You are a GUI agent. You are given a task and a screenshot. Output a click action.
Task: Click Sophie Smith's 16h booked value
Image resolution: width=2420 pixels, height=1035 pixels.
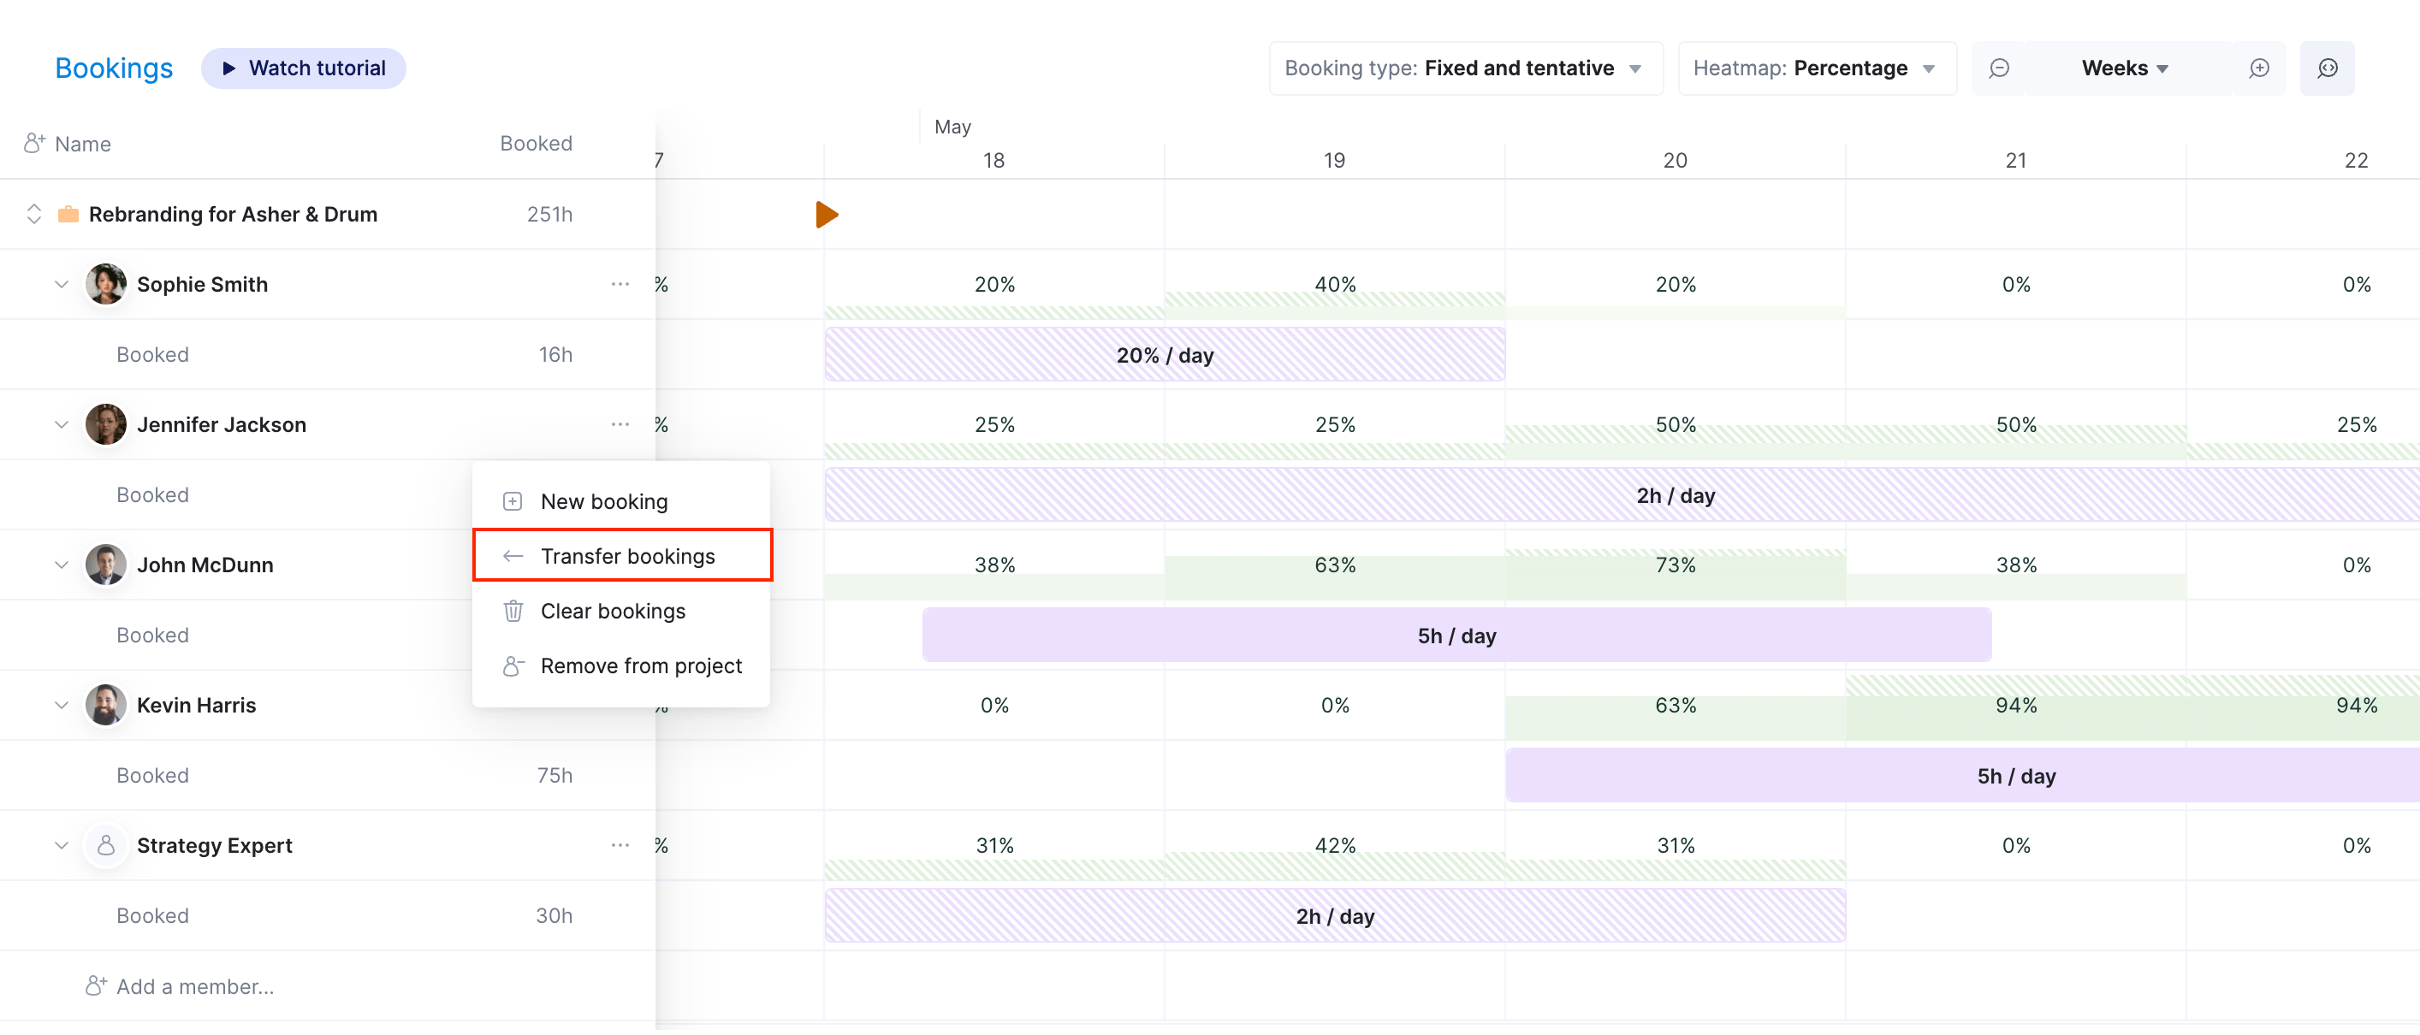pyautogui.click(x=555, y=355)
